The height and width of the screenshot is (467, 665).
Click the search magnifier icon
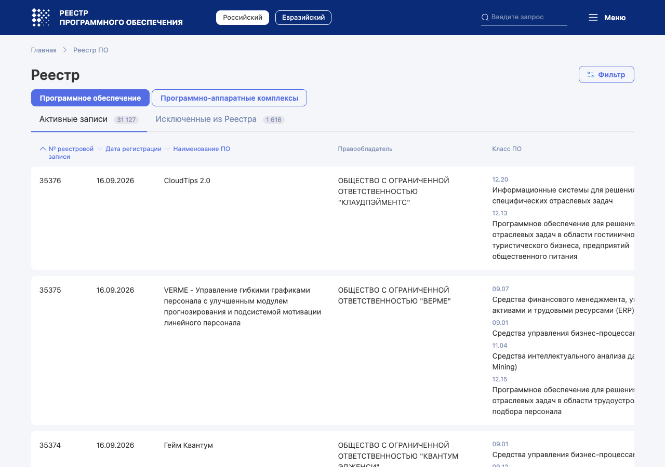tap(485, 17)
